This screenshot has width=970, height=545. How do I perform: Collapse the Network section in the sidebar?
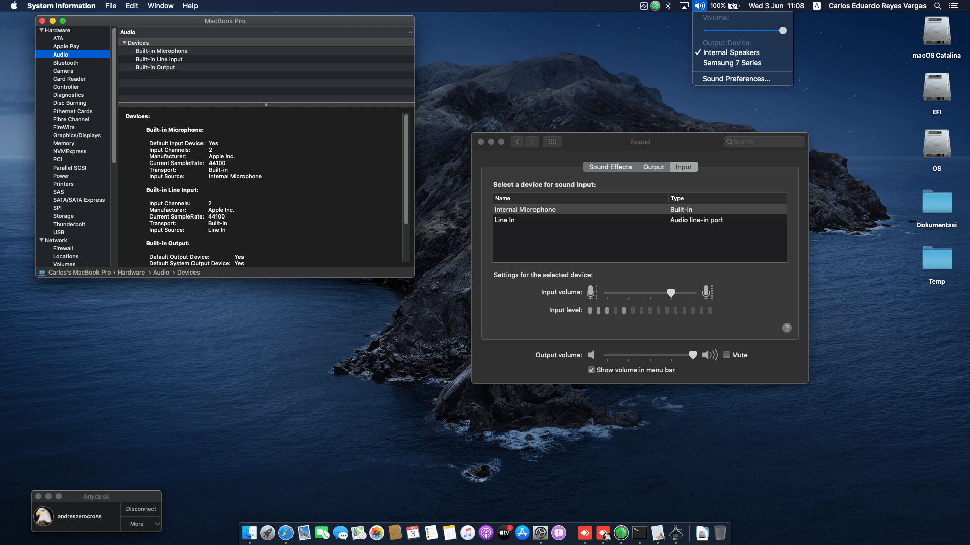42,240
